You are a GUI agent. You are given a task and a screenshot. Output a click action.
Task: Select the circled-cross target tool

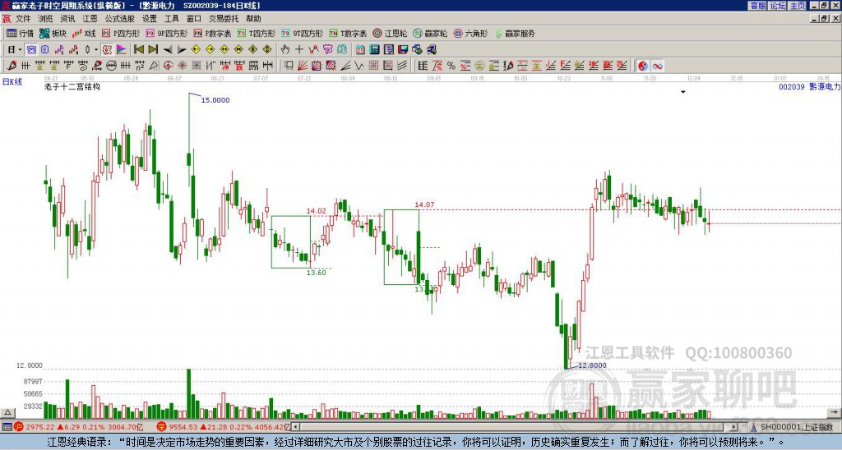[x=168, y=66]
